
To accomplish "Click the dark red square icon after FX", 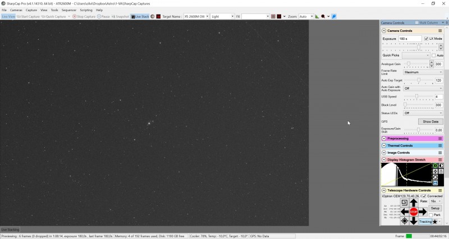I will pyautogui.click(x=279, y=17).
